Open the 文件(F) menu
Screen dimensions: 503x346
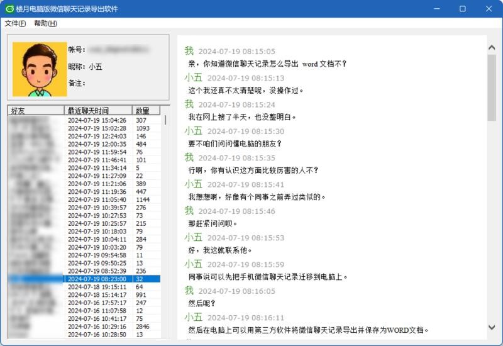point(15,23)
